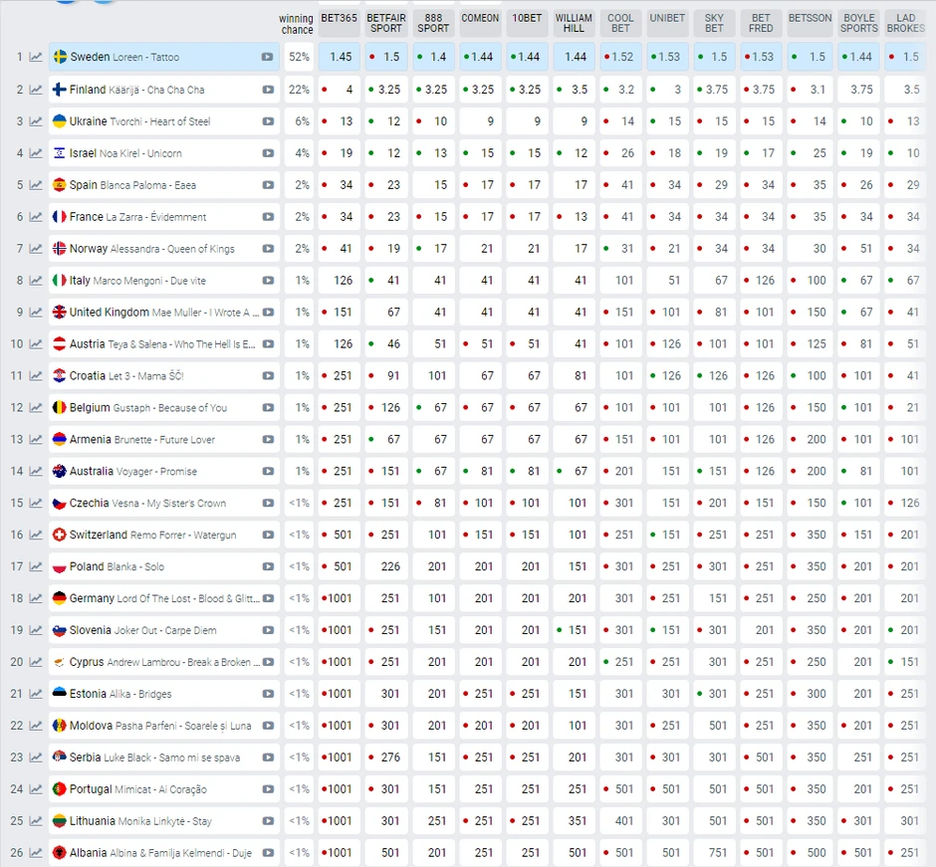Play the video for Austria's entry

point(268,343)
